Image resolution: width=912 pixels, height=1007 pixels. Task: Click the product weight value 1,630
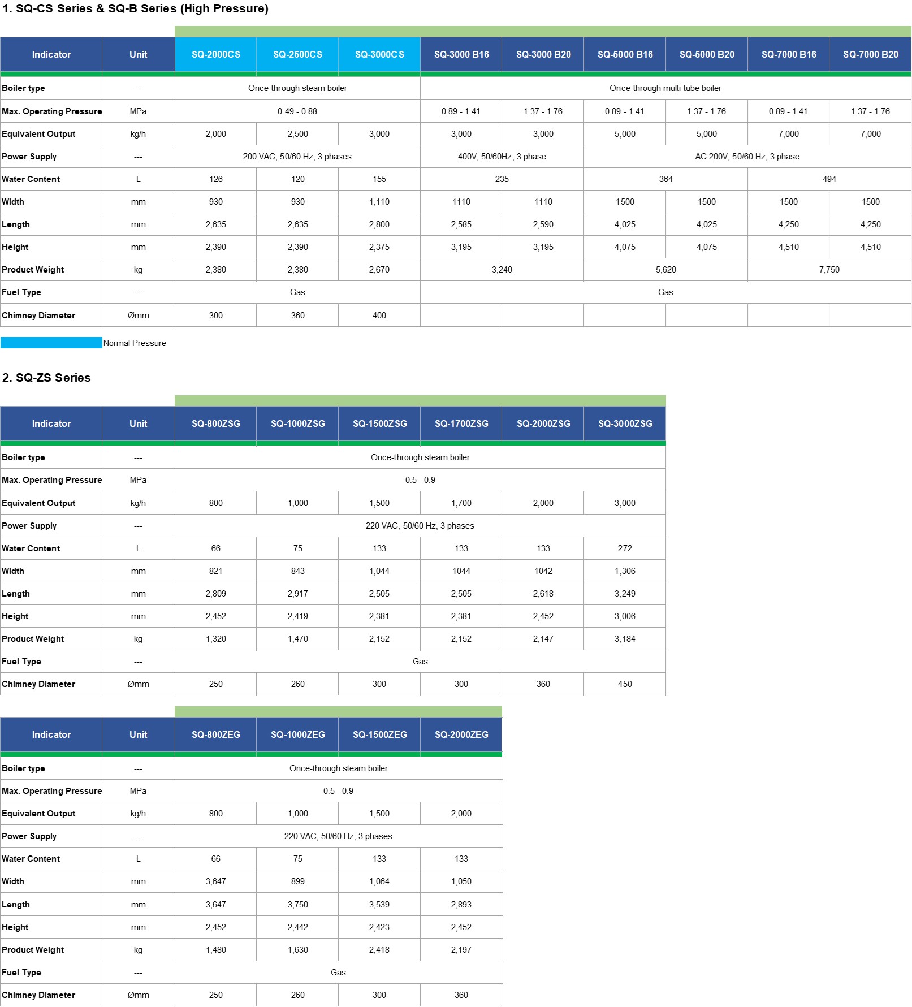pos(297,950)
